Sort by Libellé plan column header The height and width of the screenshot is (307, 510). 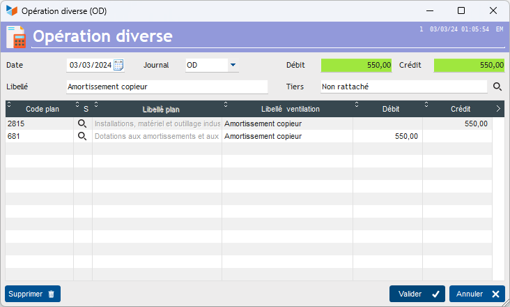pos(161,109)
